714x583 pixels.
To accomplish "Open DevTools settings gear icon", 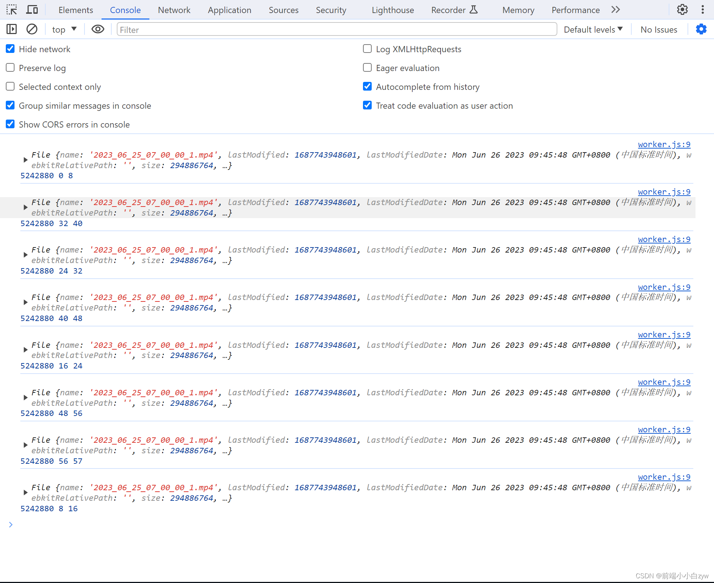I will pos(682,10).
